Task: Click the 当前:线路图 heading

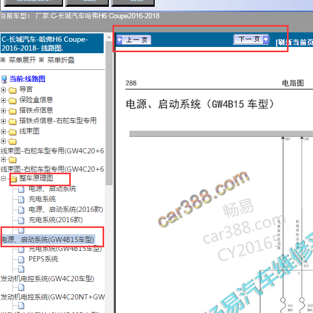Action: (28, 79)
